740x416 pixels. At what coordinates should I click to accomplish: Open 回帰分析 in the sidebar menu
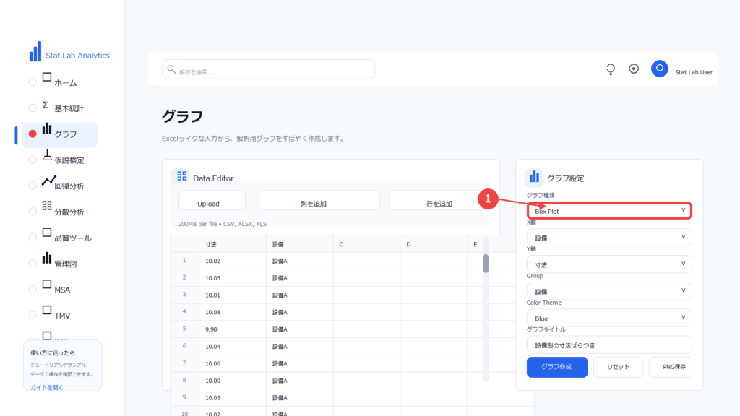69,186
